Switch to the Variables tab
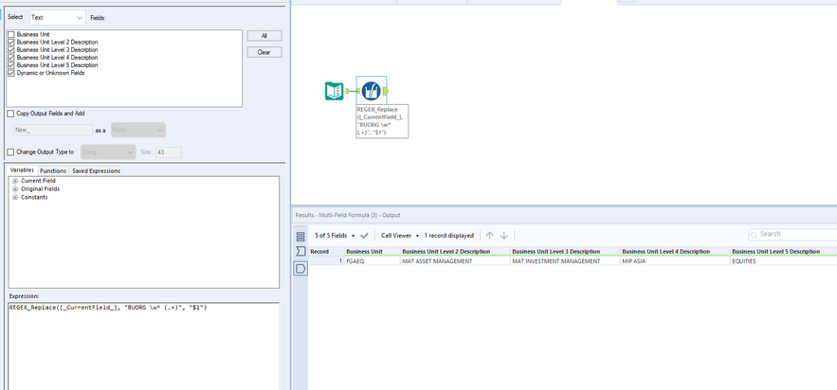 22,170
